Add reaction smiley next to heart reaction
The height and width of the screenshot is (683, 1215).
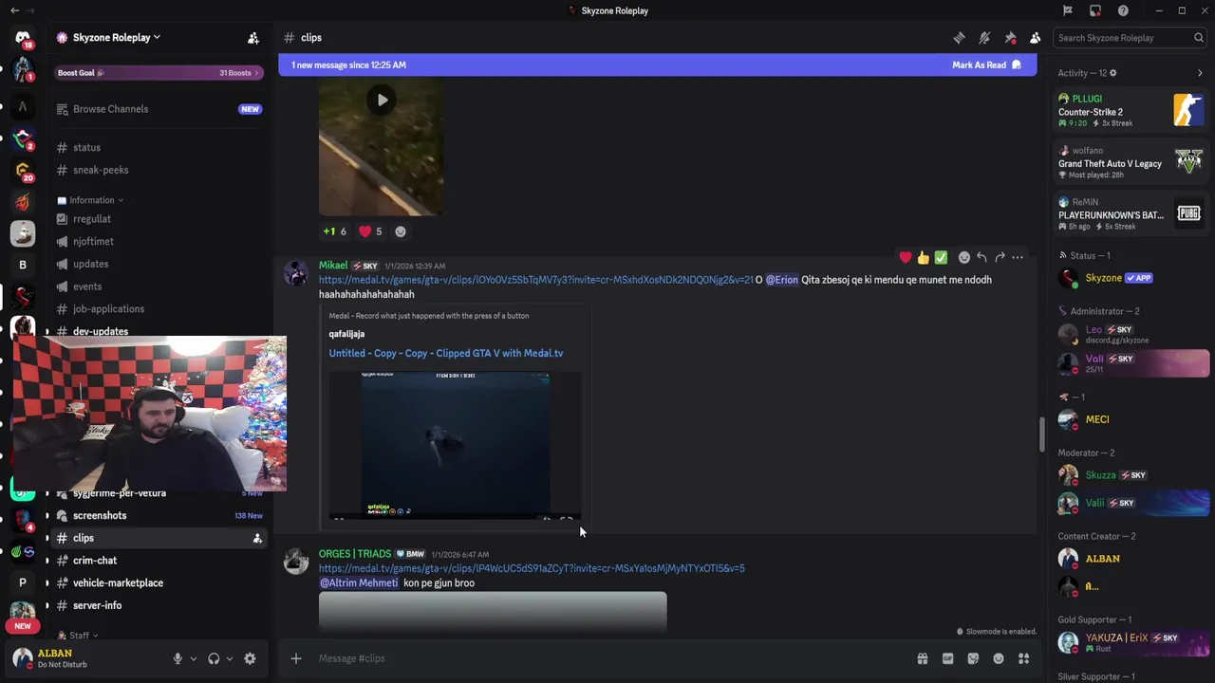(401, 231)
